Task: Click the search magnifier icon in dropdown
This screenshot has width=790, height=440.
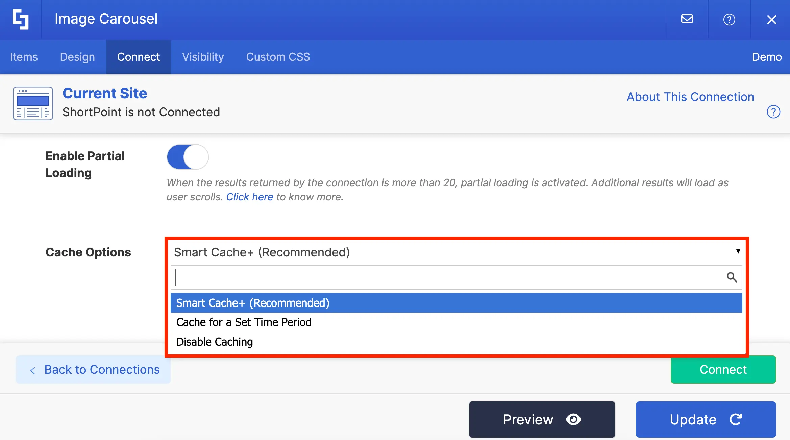Action: pos(732,277)
